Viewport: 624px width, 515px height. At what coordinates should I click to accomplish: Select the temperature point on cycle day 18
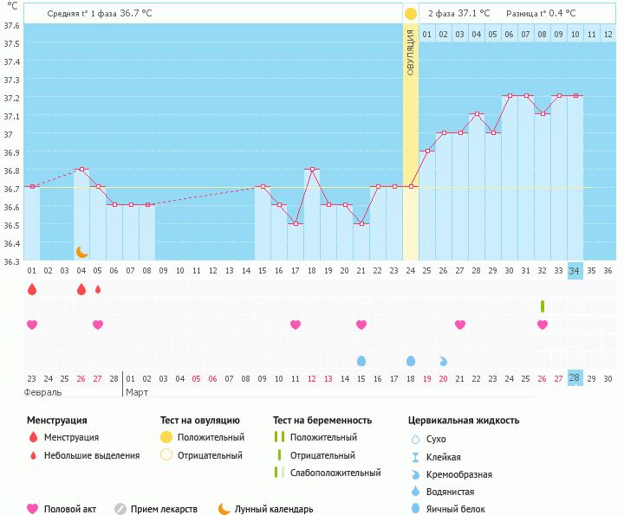312,169
